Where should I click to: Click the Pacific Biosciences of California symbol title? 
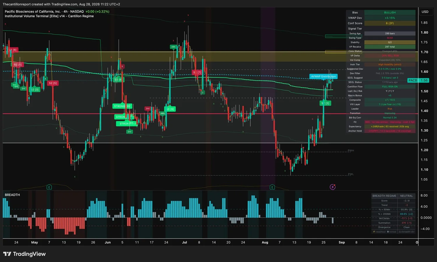(x=33, y=12)
